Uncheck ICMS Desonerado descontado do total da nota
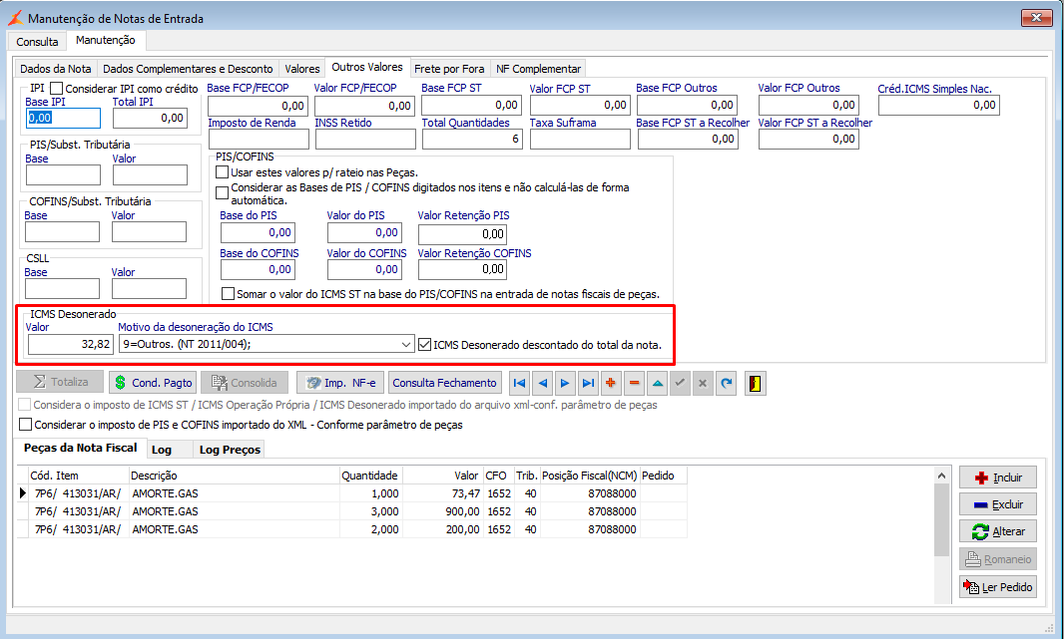The width and height of the screenshot is (1064, 639). (x=425, y=344)
